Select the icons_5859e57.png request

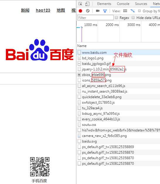118,80
